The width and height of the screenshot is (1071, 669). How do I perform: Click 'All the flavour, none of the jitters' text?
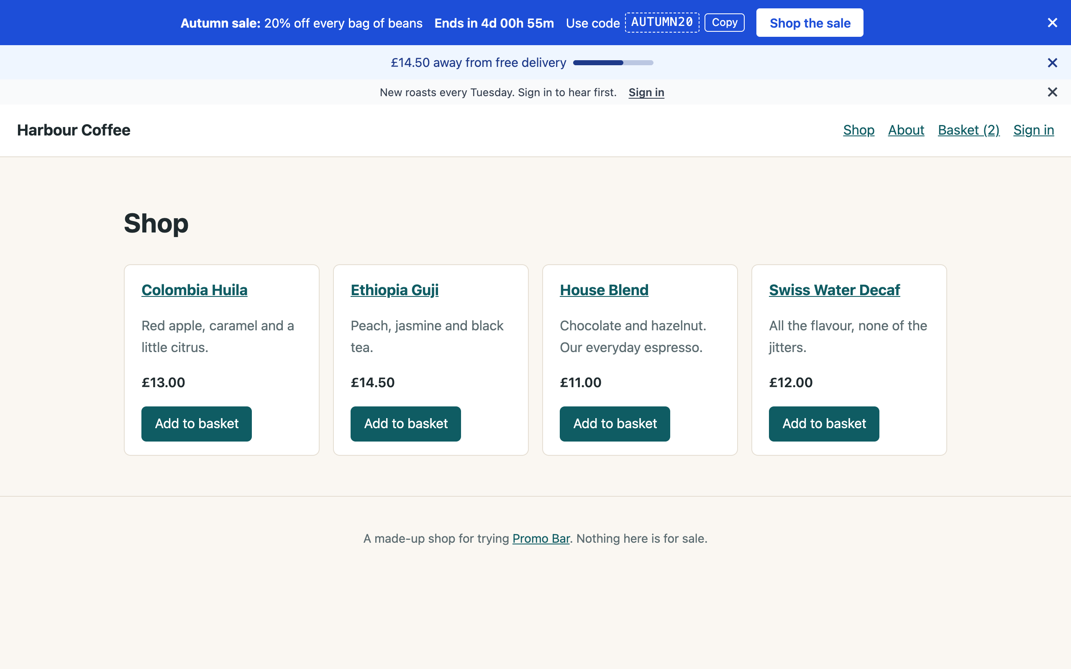[x=848, y=337]
